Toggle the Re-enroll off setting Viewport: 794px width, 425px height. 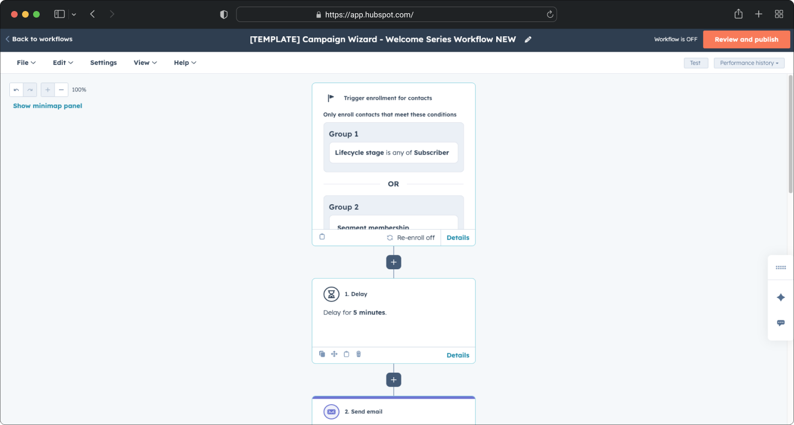click(411, 238)
